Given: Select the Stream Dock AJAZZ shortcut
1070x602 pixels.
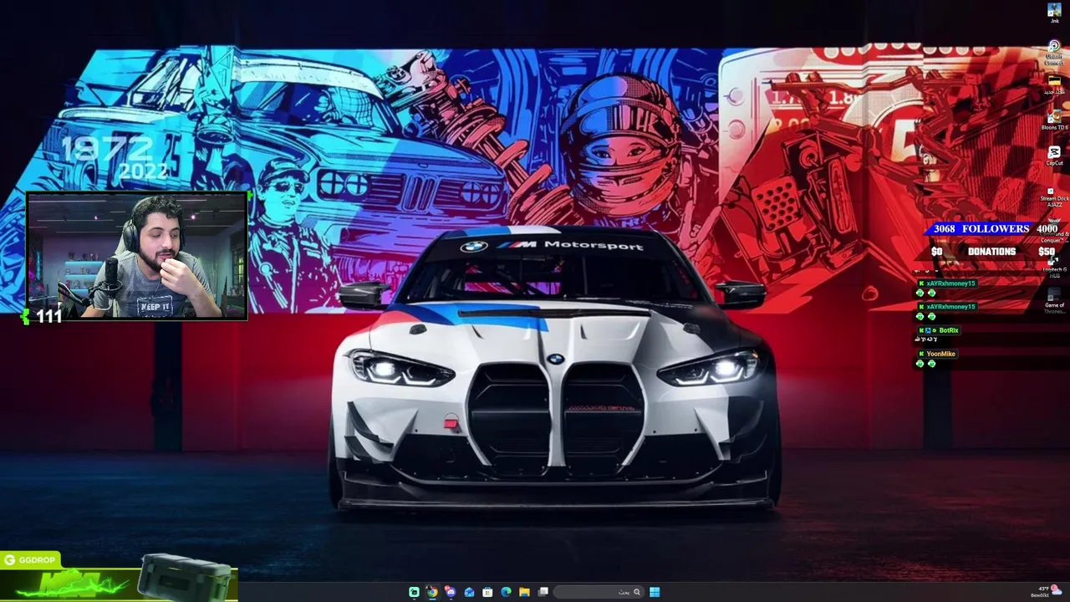Looking at the screenshot, I should 1054,196.
